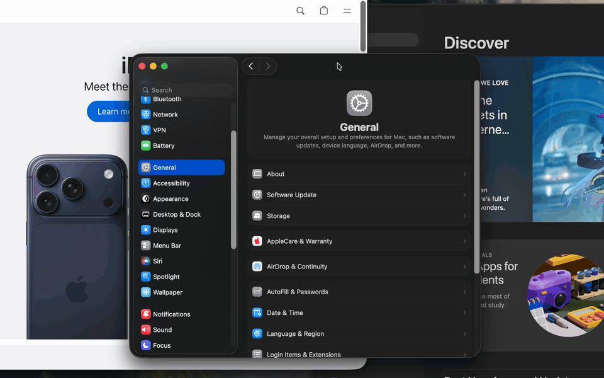The image size is (604, 378).
Task: Click the large General gear icon in header
Action: 359,103
